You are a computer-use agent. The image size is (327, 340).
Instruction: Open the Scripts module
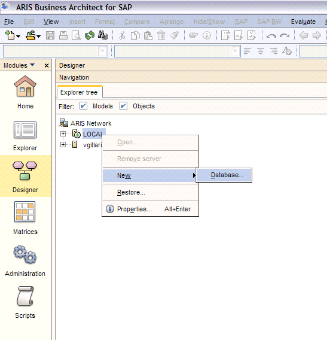[25, 303]
